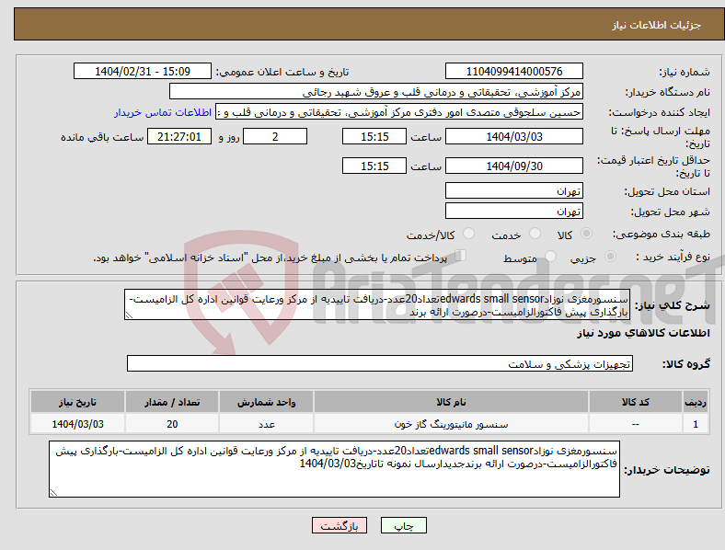Click the need number field 1104099414000576
Screen dimensions: 725x550
[x=514, y=71]
